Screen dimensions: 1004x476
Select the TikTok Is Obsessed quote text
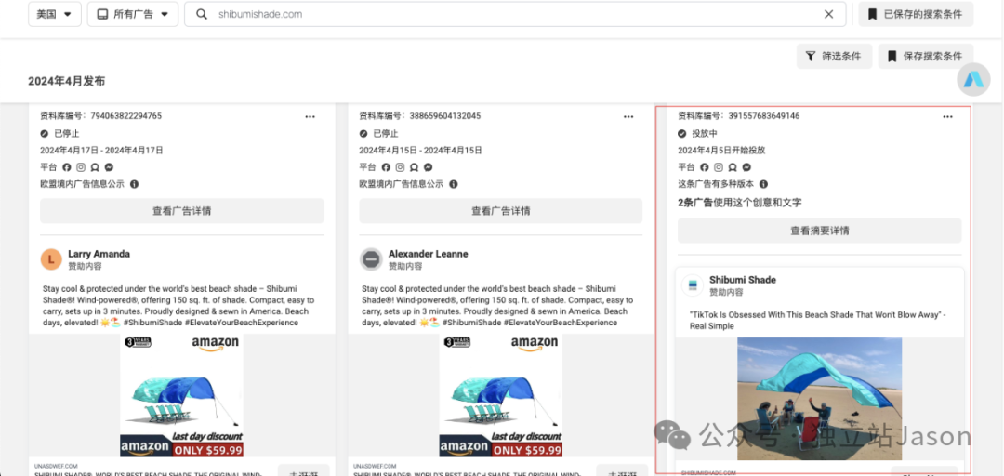pyautogui.click(x=818, y=321)
